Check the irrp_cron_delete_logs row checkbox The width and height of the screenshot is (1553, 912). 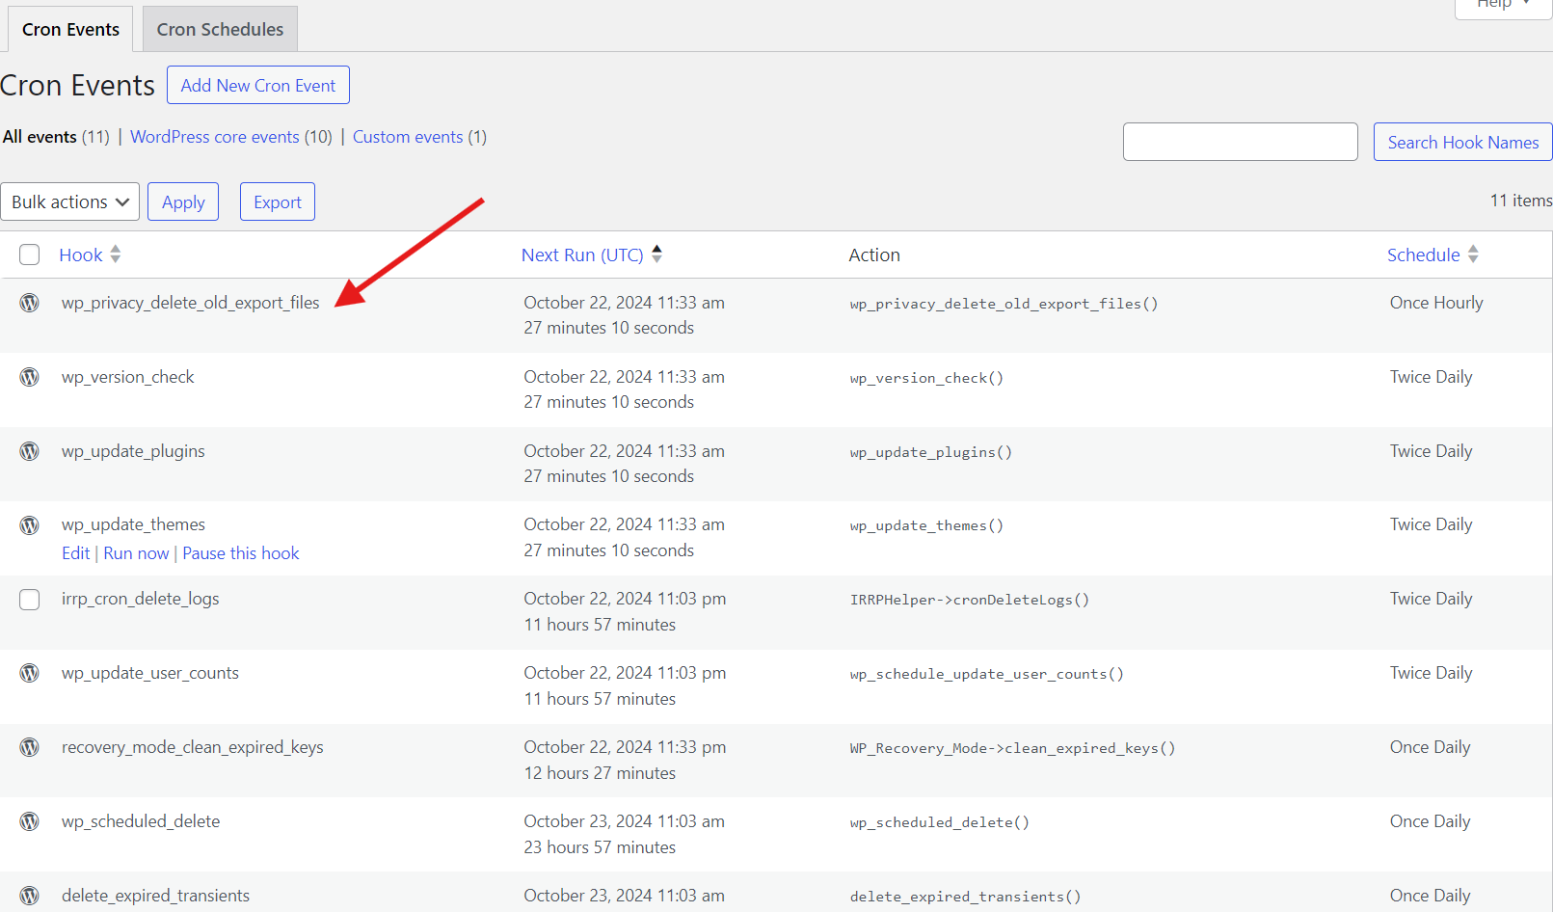(29, 600)
